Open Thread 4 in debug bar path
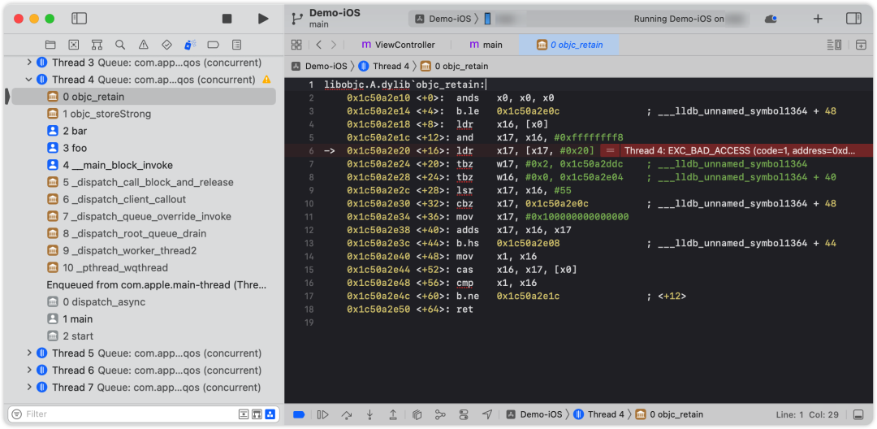The height and width of the screenshot is (429, 877). [598, 414]
